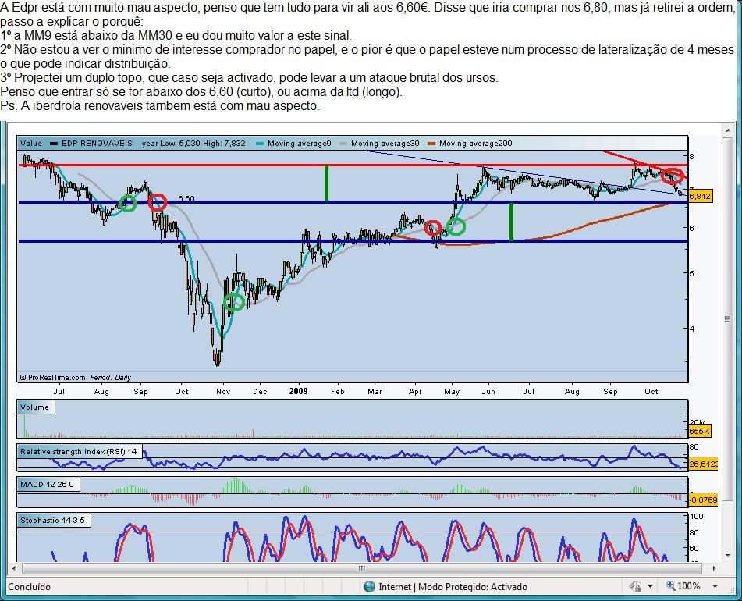The image size is (742, 601).
Task: Click the '100' stochastic axis label
Action: coord(696,516)
